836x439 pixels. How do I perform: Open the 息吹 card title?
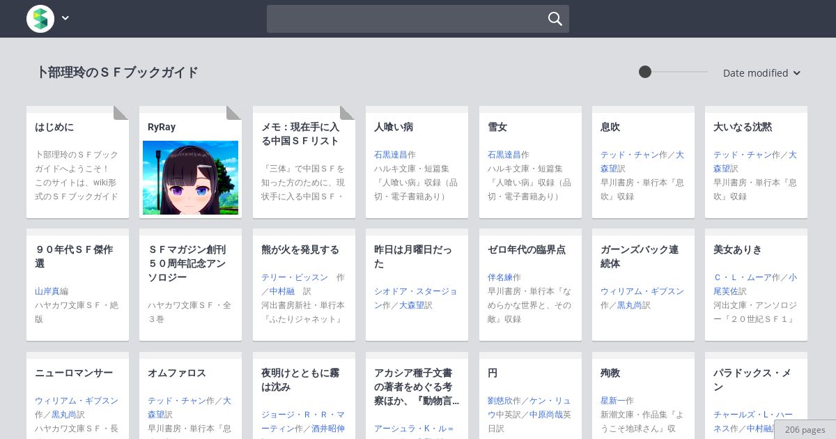(x=610, y=127)
